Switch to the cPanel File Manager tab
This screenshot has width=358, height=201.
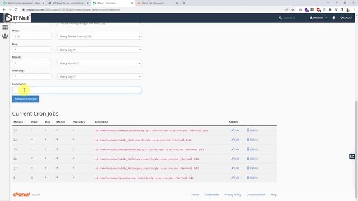click(x=158, y=3)
